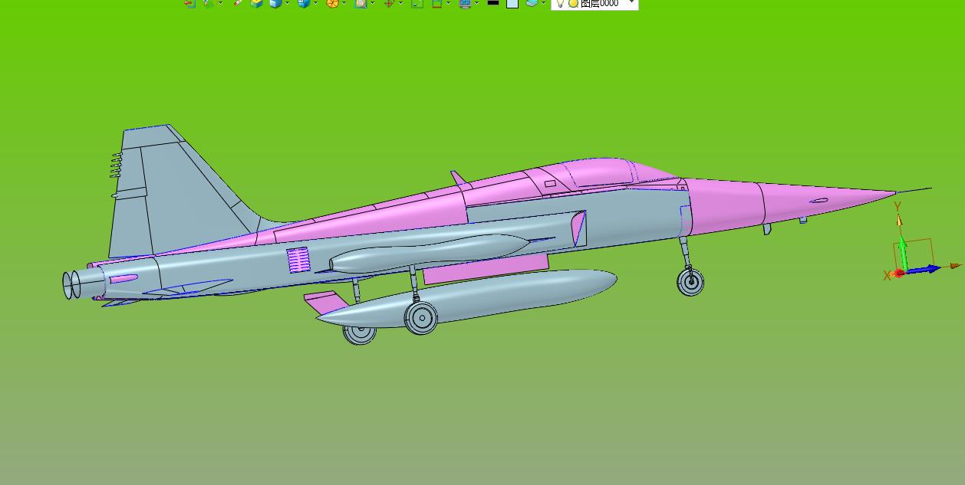The width and height of the screenshot is (965, 485).
Task: Click the yellow circle beside layer name
Action: point(574,4)
